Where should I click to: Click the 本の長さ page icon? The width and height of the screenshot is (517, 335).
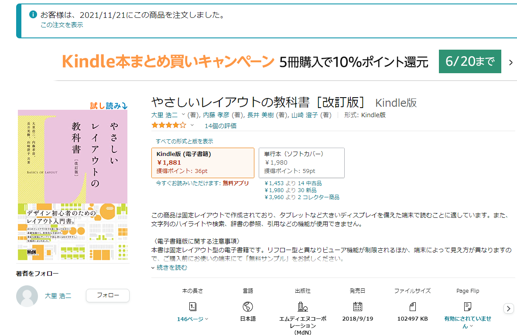(192, 307)
